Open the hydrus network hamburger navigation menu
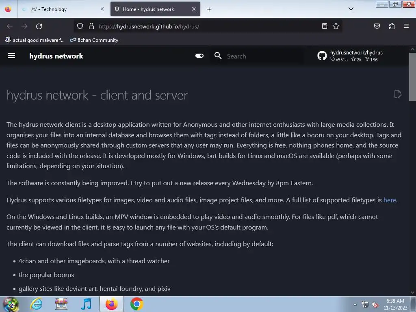 pyautogui.click(x=11, y=56)
